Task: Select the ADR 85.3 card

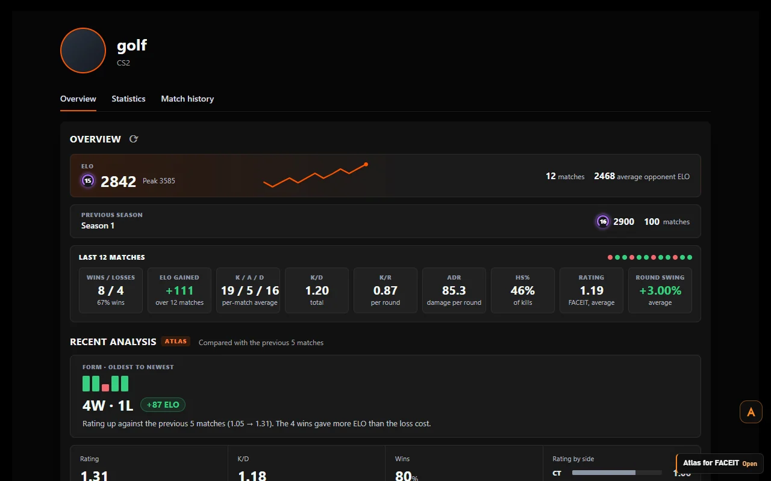Action: pos(454,290)
